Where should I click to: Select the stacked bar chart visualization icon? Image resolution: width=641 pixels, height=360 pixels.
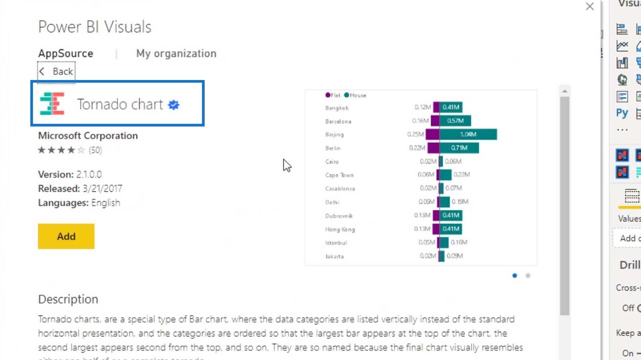point(622,29)
